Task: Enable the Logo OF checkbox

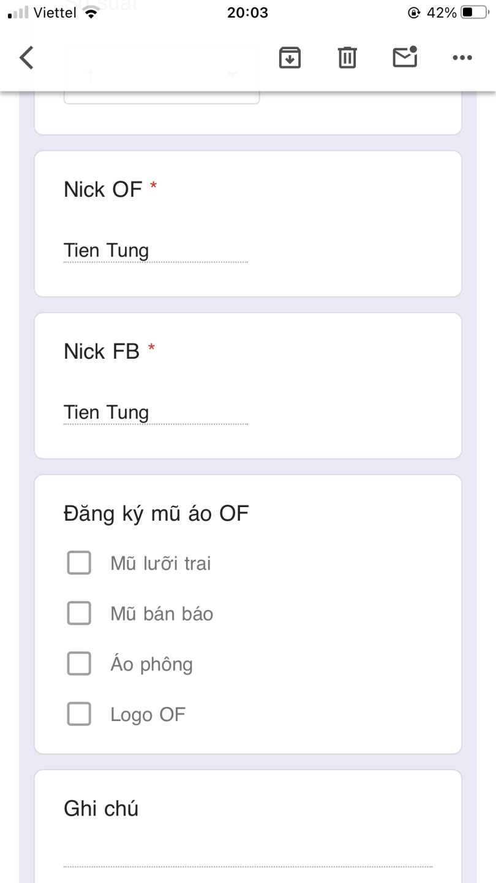Action: pyautogui.click(x=79, y=714)
